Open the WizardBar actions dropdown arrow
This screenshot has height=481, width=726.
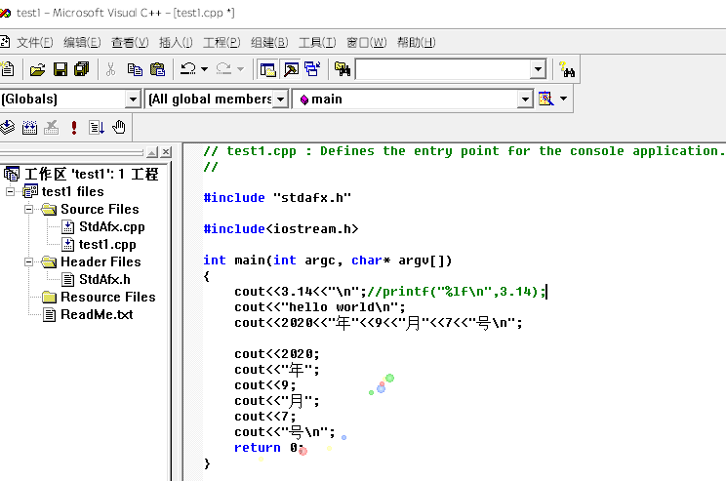563,99
